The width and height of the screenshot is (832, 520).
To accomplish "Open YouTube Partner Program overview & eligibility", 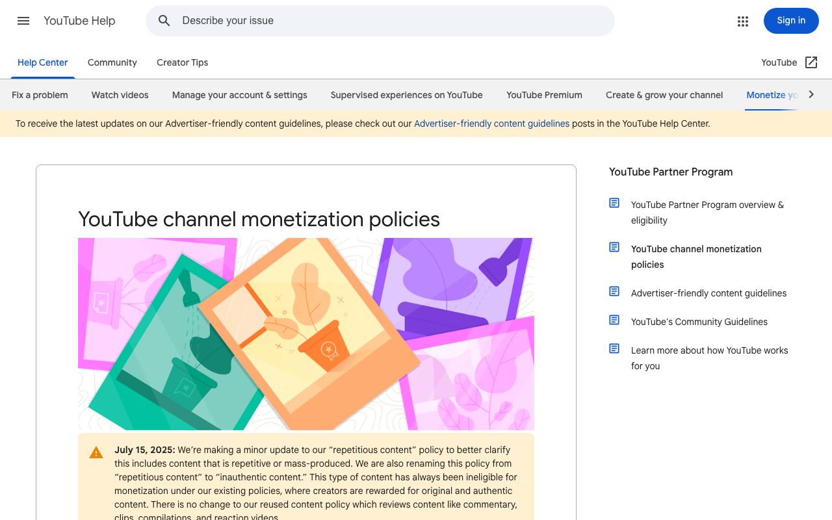I will click(708, 213).
